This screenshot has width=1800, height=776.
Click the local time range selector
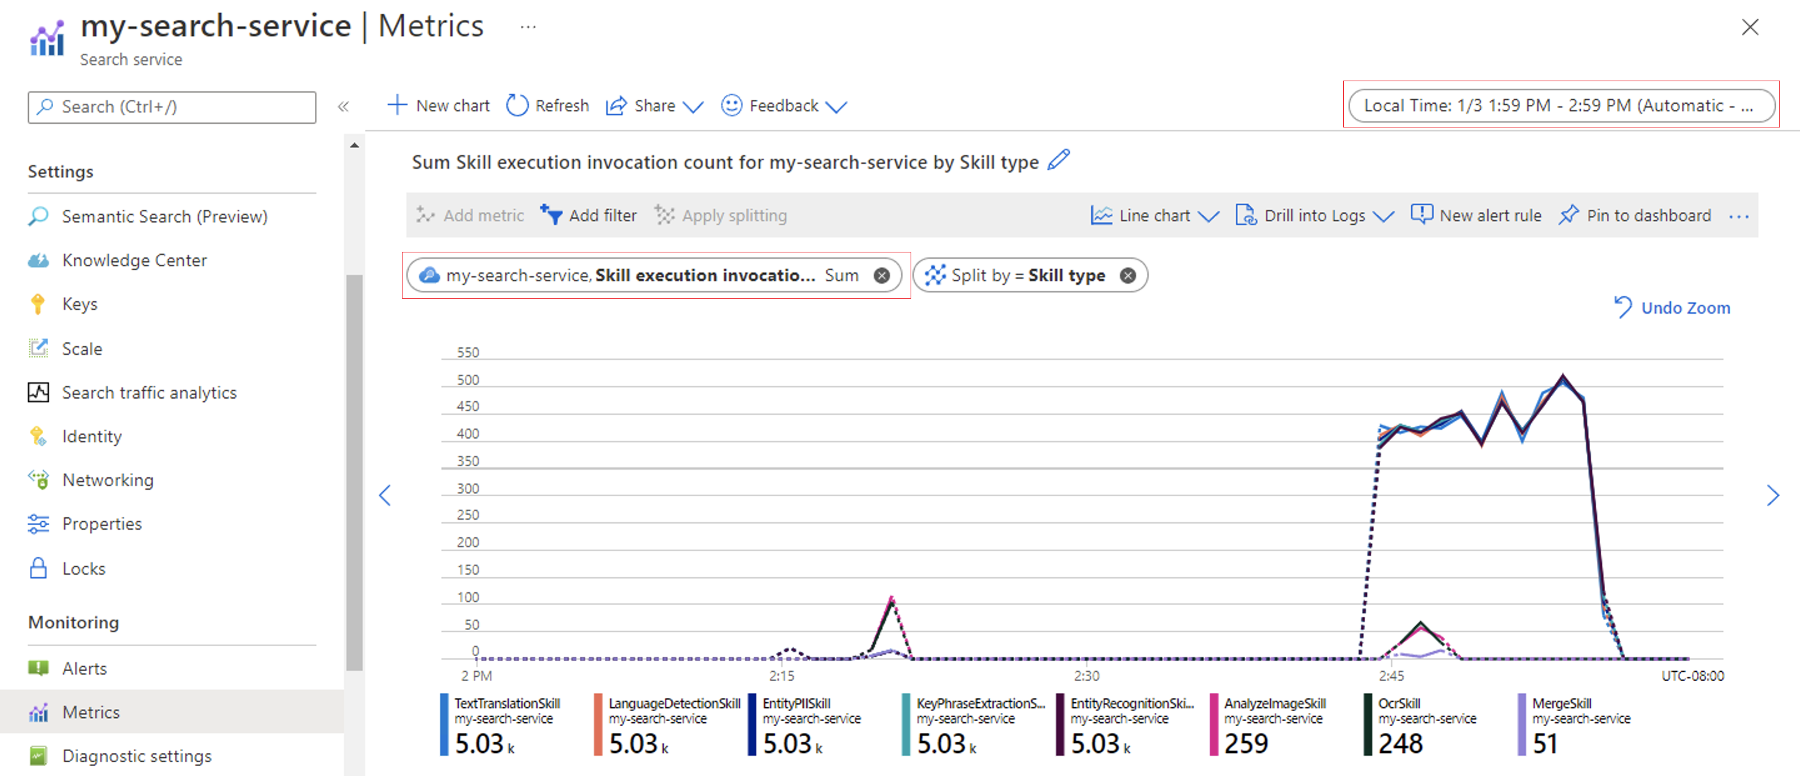tap(1561, 106)
